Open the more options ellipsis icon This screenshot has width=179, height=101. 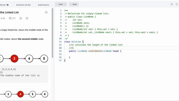coord(46,12)
